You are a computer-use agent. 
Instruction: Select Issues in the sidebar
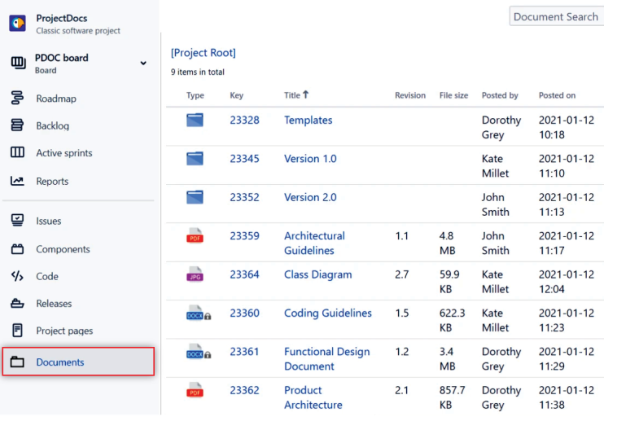(x=49, y=221)
